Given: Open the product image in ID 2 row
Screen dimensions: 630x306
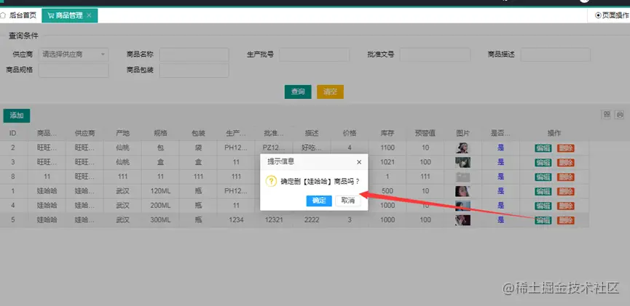Looking at the screenshot, I should coord(463,148).
